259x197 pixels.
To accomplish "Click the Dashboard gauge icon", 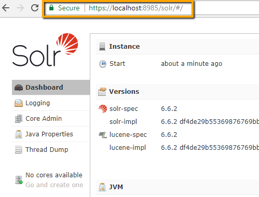I will (19, 88).
